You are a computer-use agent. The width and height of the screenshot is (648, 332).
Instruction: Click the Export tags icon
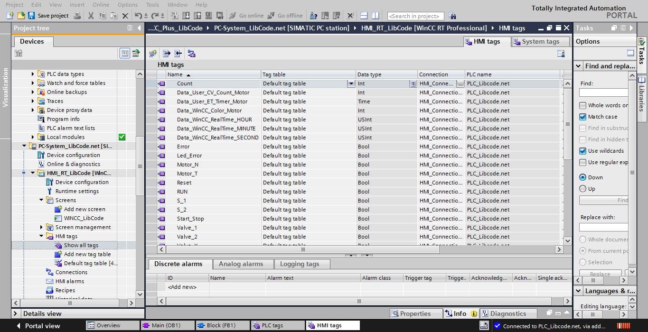167,54
